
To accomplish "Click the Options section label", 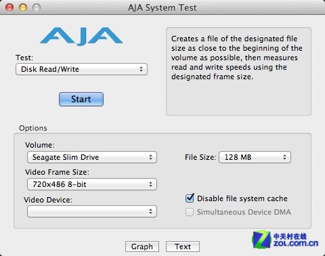I will point(33,128).
